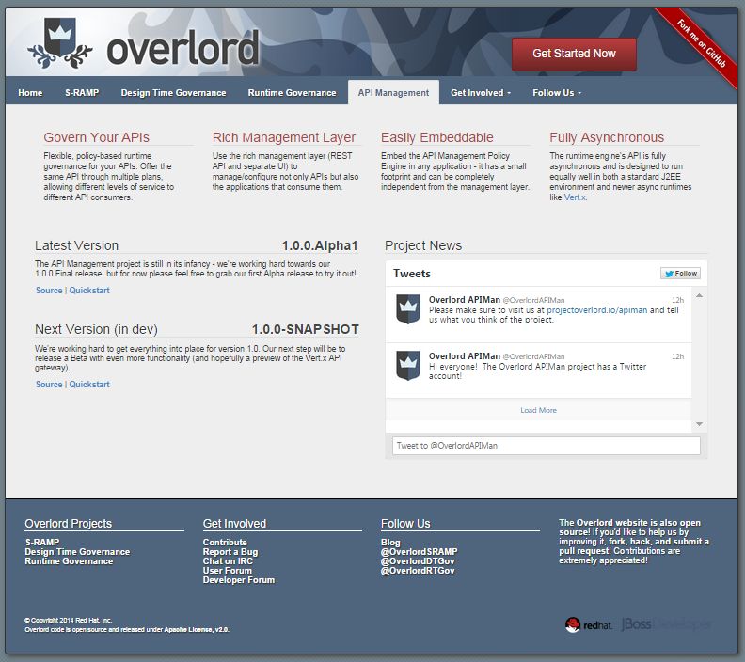Click the Tweets widget title

[x=412, y=274]
